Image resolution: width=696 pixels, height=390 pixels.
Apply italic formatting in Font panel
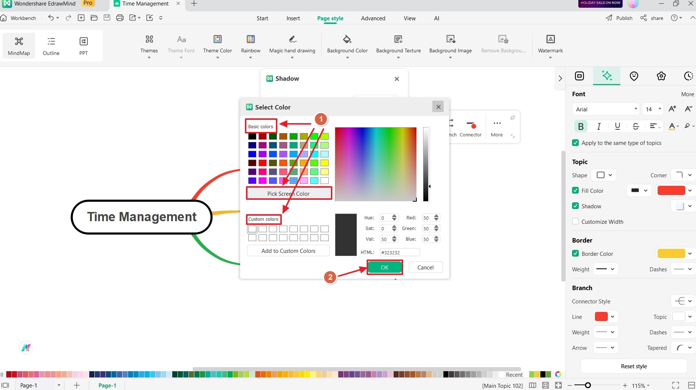(x=599, y=126)
